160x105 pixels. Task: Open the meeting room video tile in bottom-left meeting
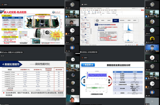coord(73,68)
